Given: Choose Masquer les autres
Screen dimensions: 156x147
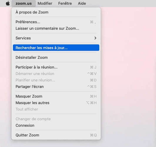Looking at the screenshot, I should [56, 103].
